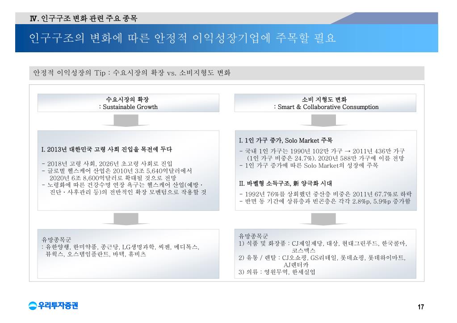Click the page number 17
The width and height of the screenshot is (457, 323).
(x=420, y=306)
